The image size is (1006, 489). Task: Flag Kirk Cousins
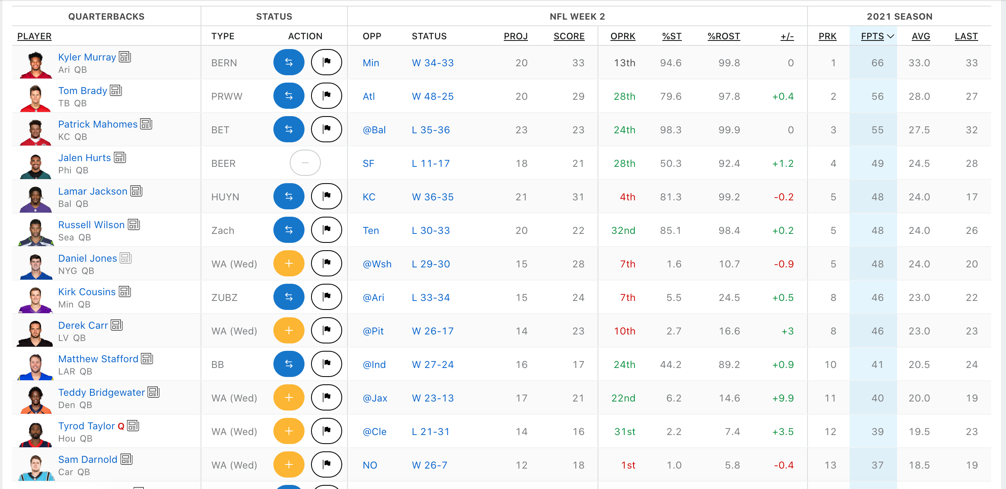point(326,297)
